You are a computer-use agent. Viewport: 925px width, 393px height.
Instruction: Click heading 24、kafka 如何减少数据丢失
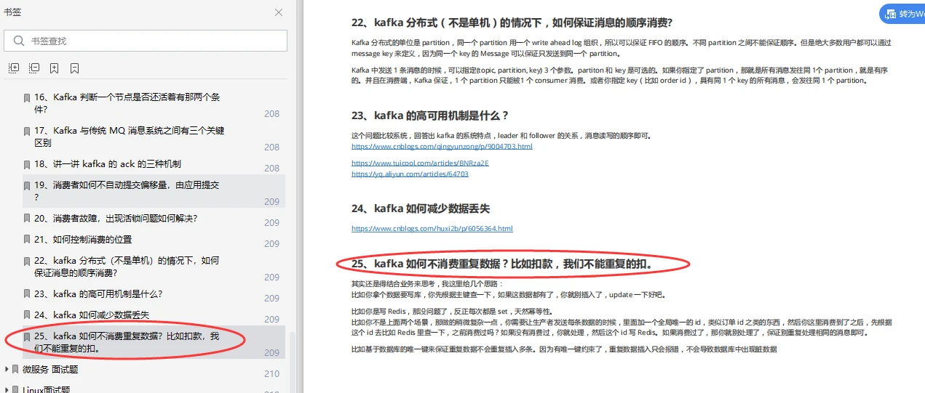pos(421,208)
